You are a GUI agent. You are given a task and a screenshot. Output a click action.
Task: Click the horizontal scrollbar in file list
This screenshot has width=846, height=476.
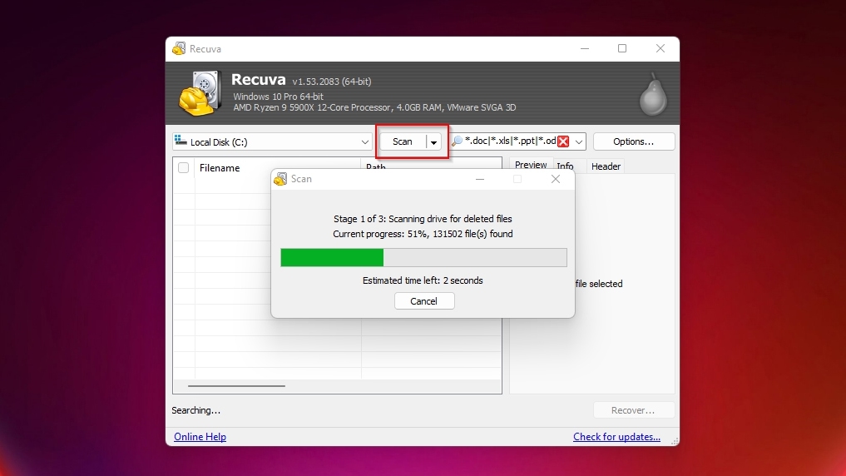pyautogui.click(x=236, y=386)
